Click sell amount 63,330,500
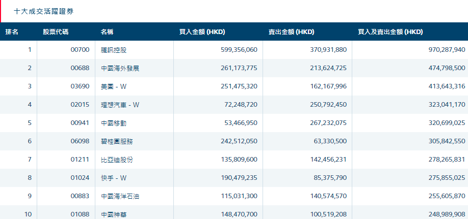The image size is (468, 219). pyautogui.click(x=330, y=141)
